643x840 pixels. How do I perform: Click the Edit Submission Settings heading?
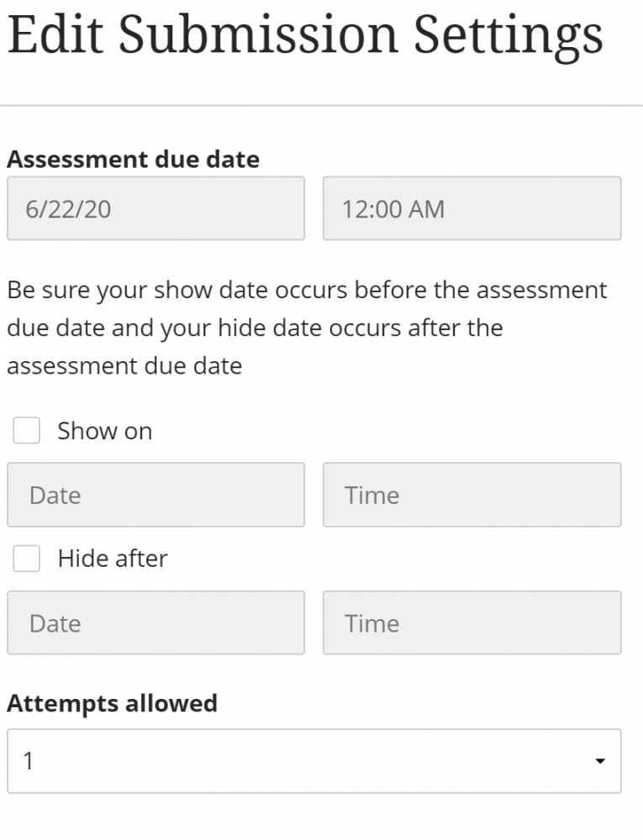pos(304,34)
